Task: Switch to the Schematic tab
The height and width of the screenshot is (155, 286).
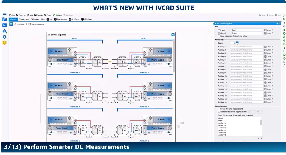Action: point(13,19)
